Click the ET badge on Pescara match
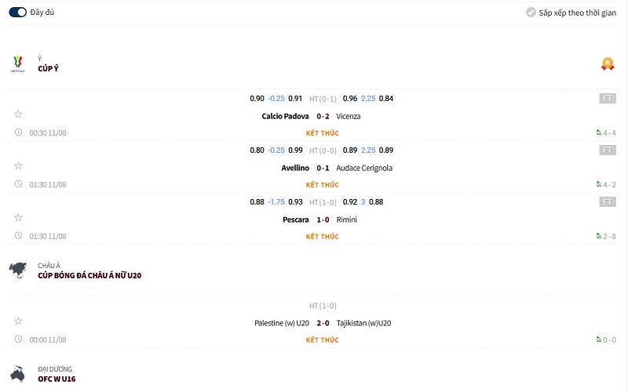This screenshot has height=392, width=628. 607,202
